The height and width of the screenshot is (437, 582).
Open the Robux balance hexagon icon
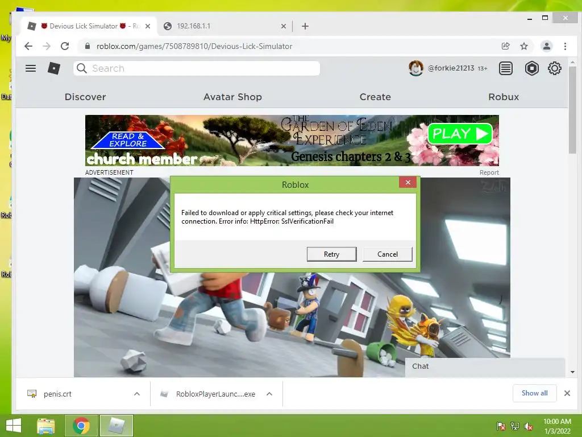[x=532, y=68]
